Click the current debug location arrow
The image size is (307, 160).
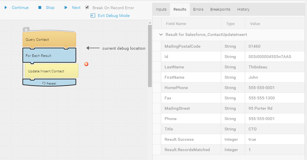[93, 48]
